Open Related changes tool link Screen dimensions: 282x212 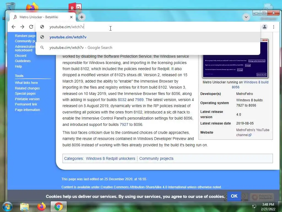[27, 88]
